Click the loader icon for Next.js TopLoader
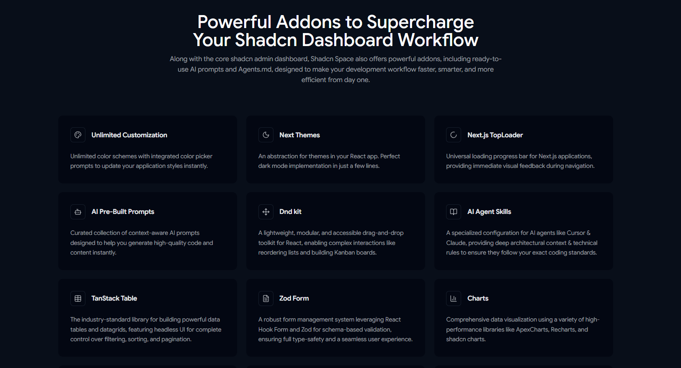Viewport: 681px width, 368px height. 454,135
